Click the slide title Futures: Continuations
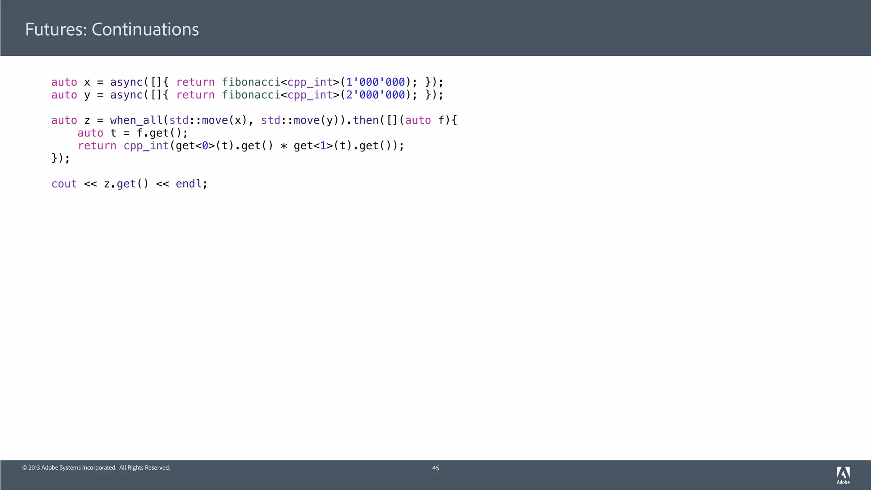The image size is (871, 490). click(112, 29)
